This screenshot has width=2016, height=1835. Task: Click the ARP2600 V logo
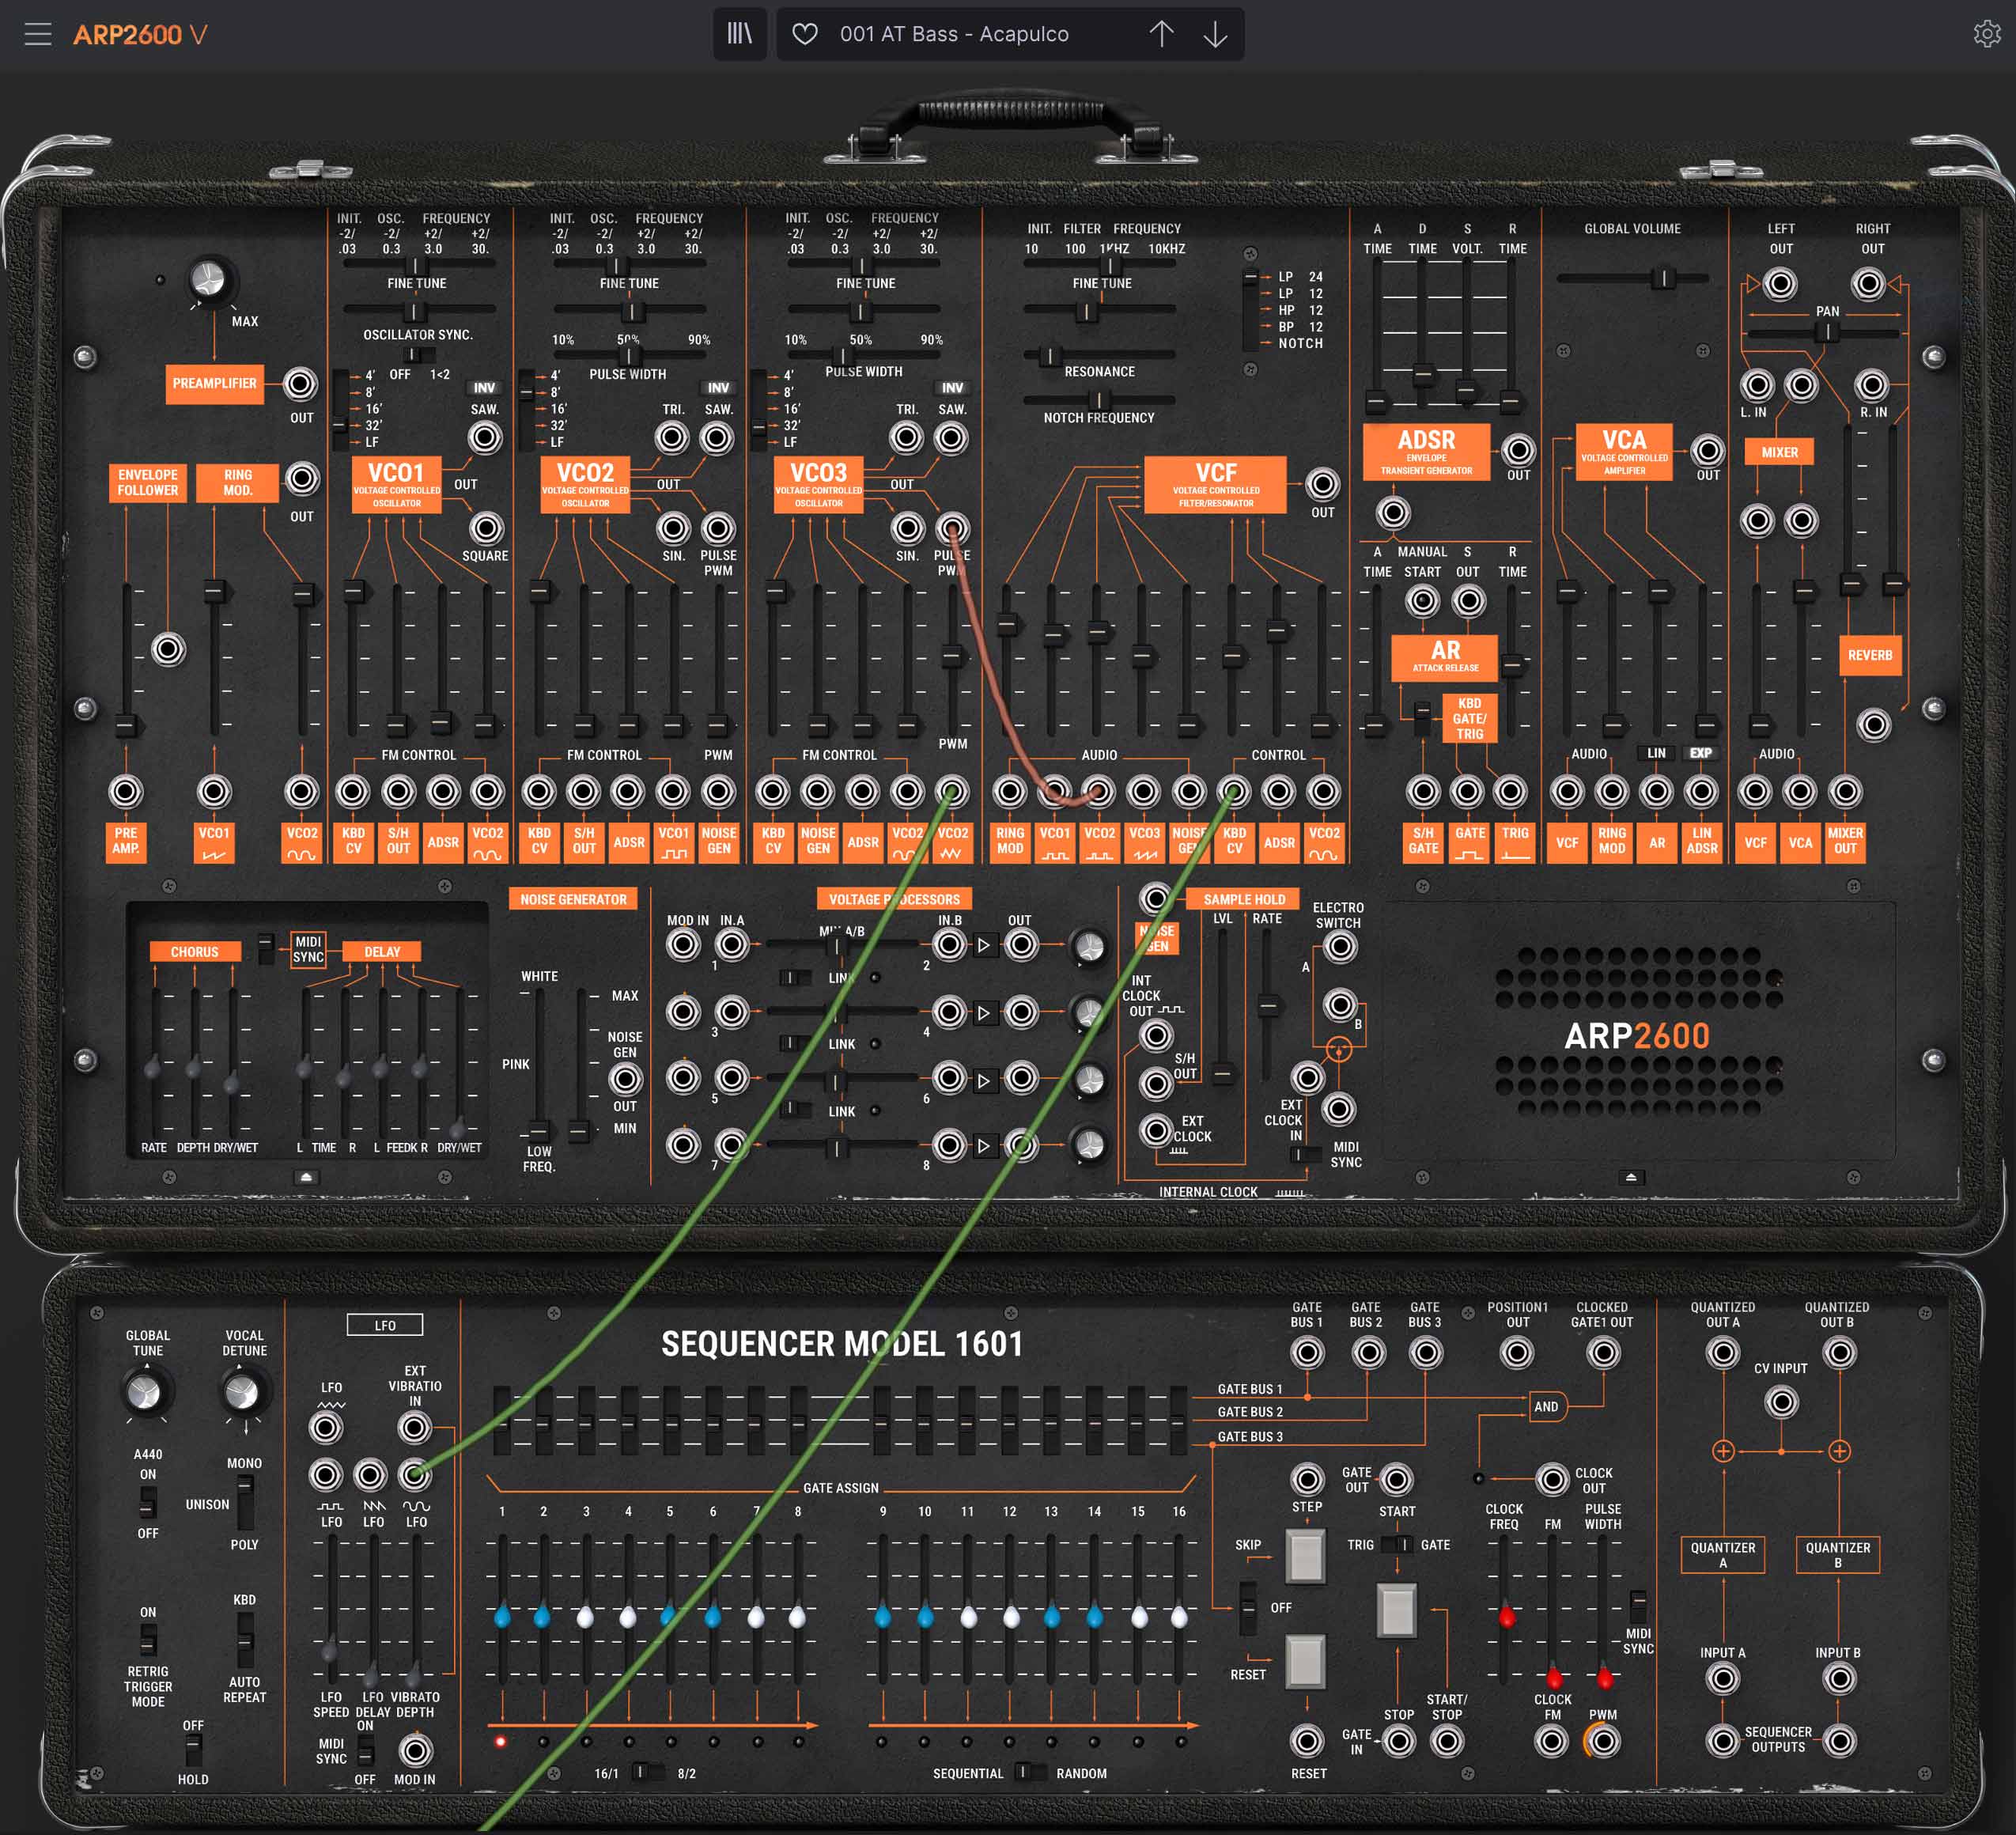(140, 34)
